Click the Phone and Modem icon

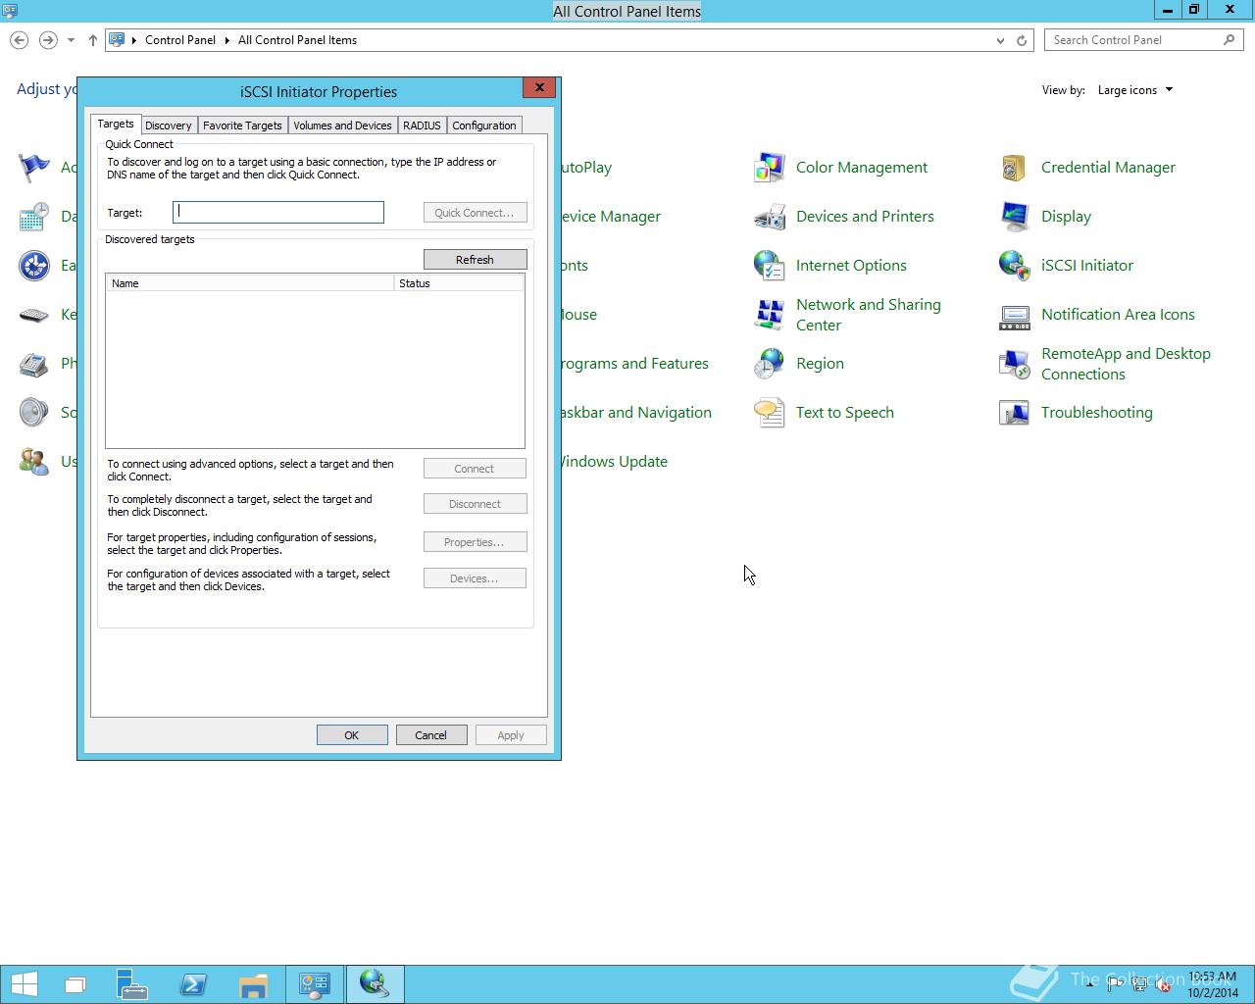point(34,364)
